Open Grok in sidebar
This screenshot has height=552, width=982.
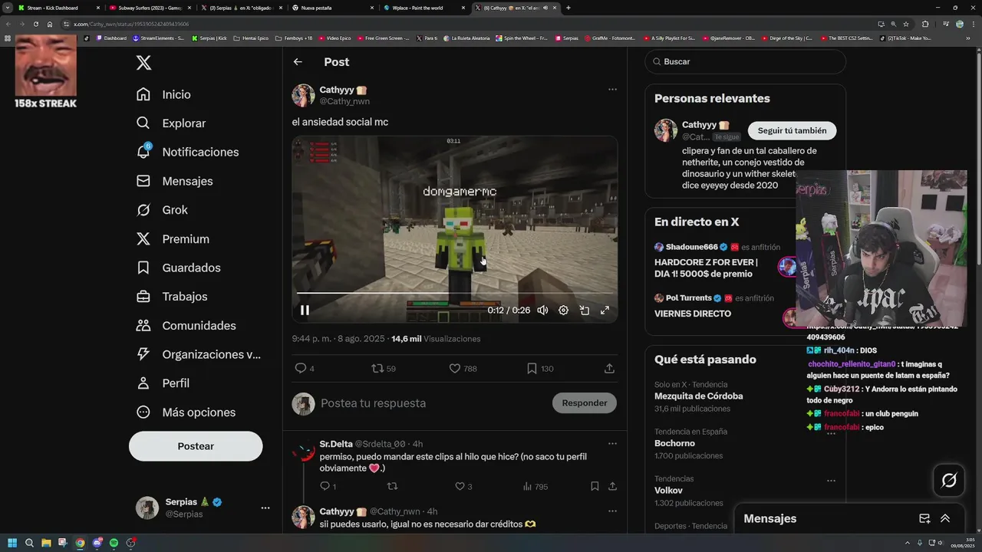[162, 210]
